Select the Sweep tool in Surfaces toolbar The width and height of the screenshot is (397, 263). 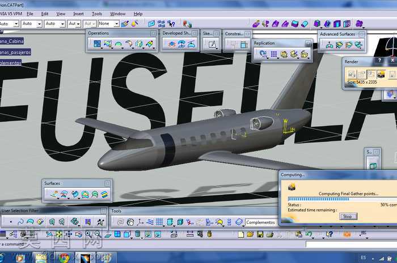[x=75, y=194]
